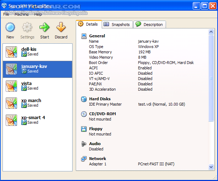This screenshot has width=218, height=181.
Task: Click the Network section icon
Action: click(84, 159)
